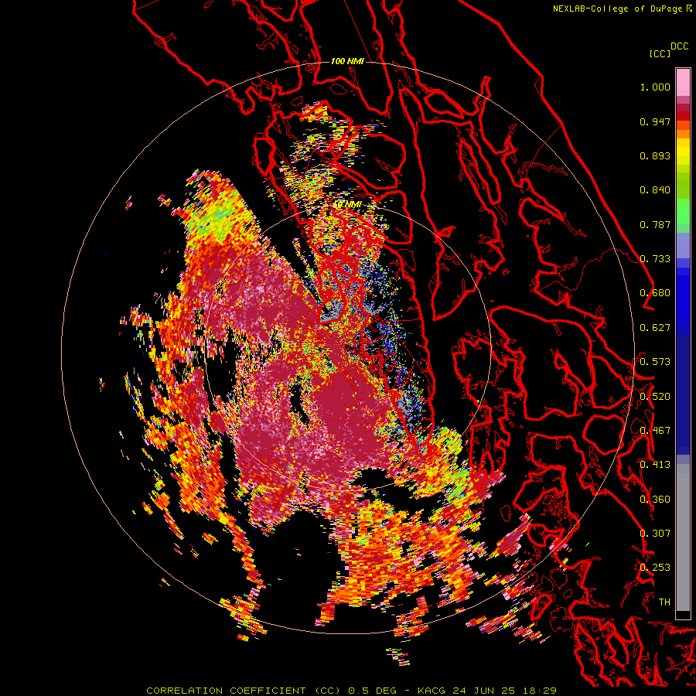This screenshot has height=696, width=696.
Task: Click the [CC] units label
Action: pos(660,53)
